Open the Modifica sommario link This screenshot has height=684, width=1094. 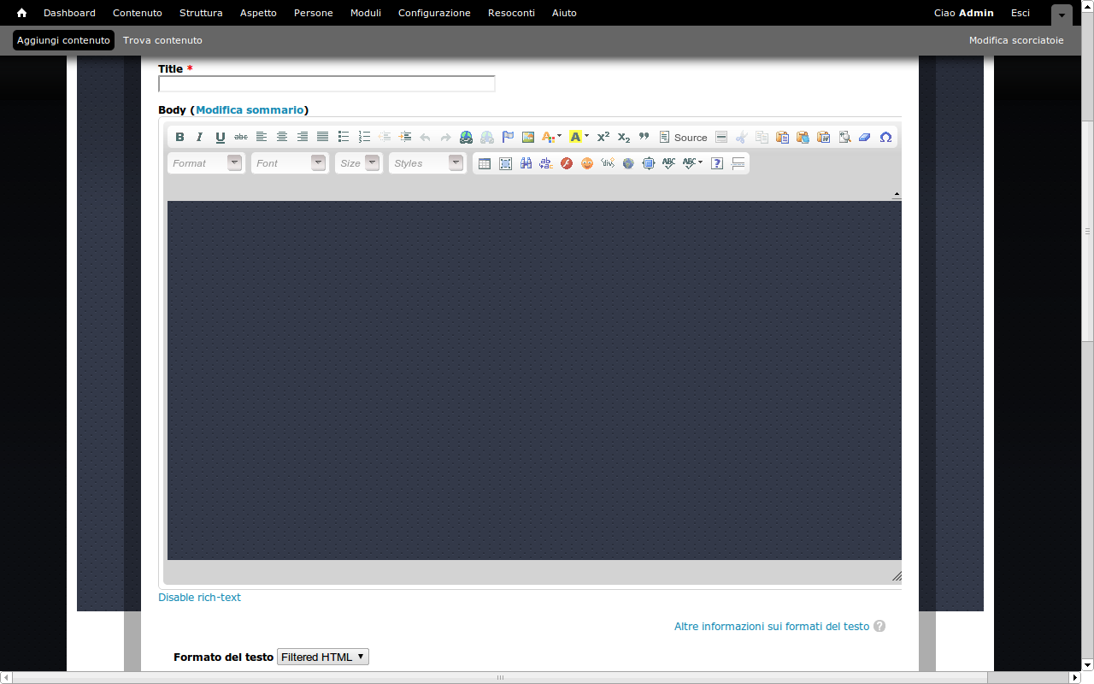pyautogui.click(x=250, y=110)
